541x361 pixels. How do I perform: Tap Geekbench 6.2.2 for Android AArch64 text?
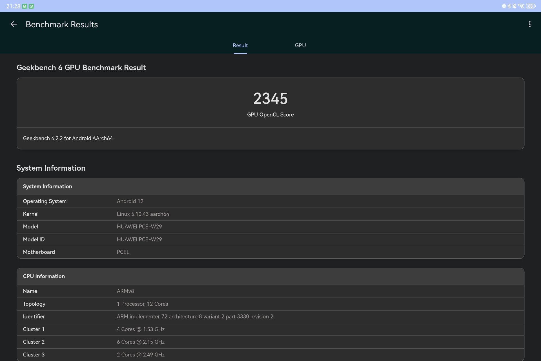pos(68,138)
